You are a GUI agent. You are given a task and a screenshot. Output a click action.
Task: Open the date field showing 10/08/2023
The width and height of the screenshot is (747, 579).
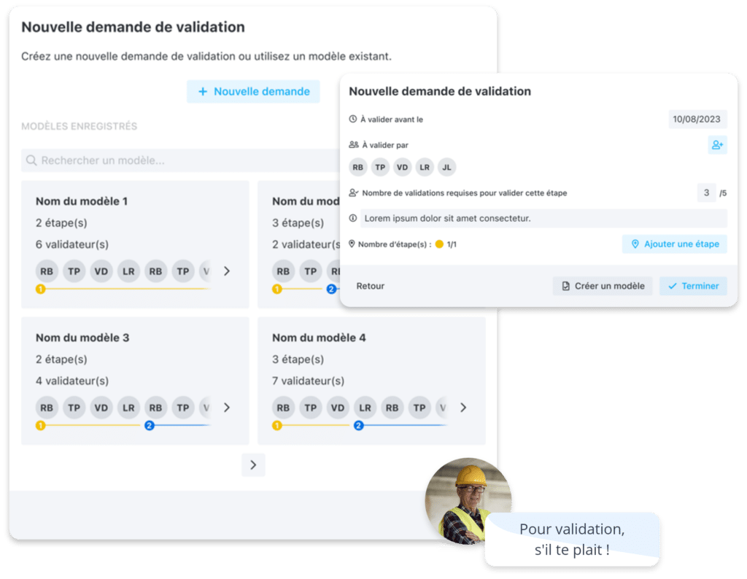point(697,119)
